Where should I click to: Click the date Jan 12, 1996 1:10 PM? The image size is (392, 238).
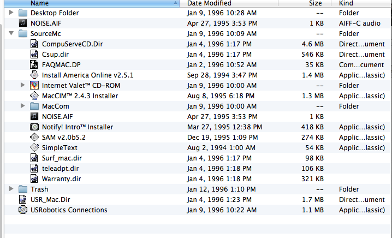point(222,189)
